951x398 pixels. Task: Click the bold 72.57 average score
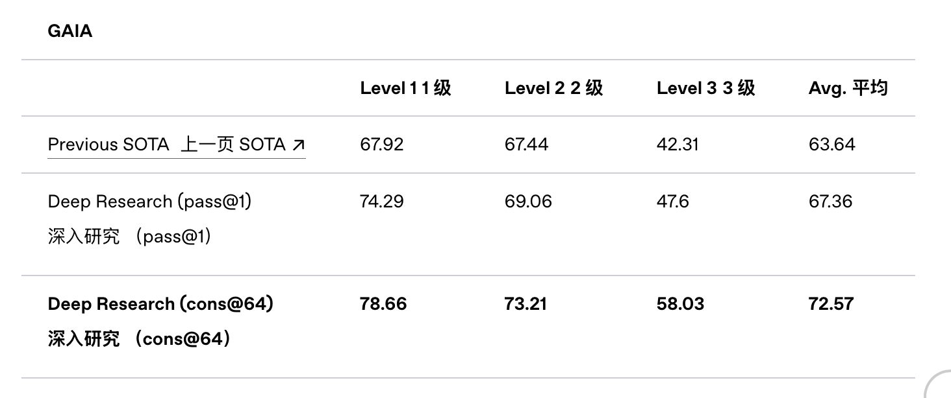[x=831, y=304]
